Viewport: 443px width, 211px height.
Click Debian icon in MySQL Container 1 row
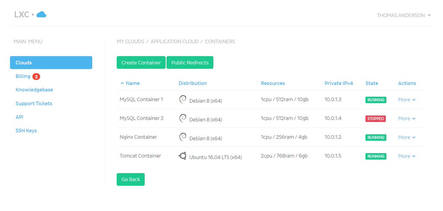coord(183,99)
